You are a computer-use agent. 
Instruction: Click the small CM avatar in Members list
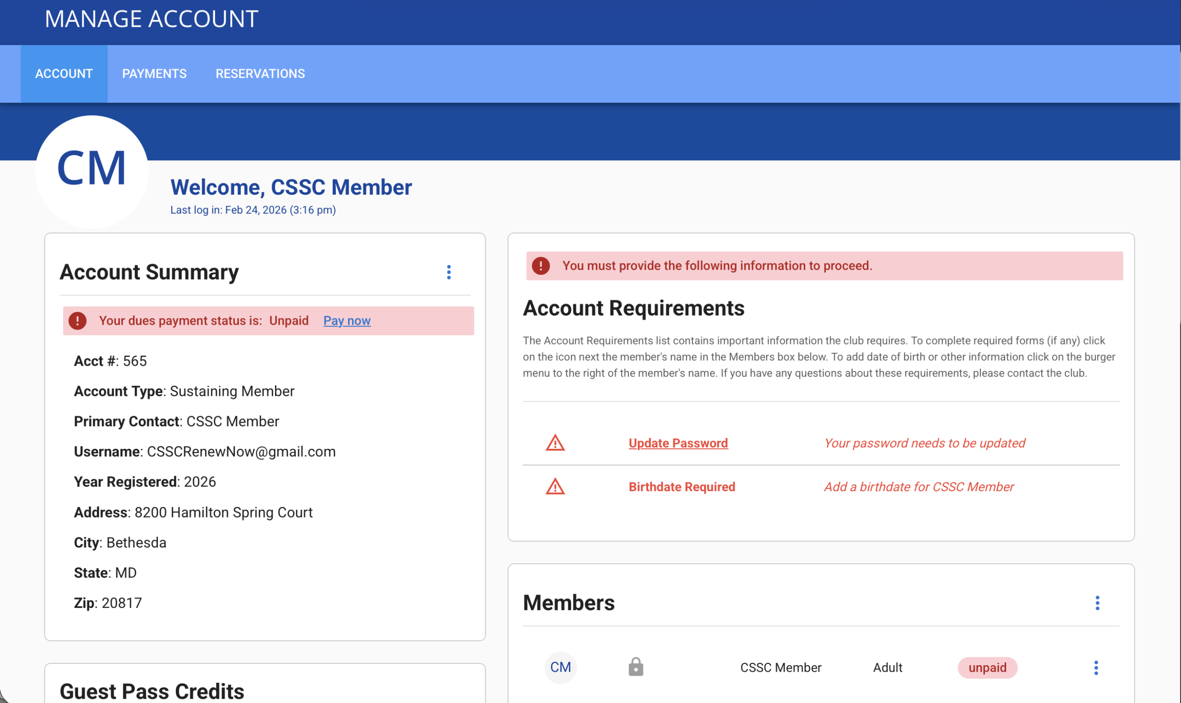coord(561,667)
